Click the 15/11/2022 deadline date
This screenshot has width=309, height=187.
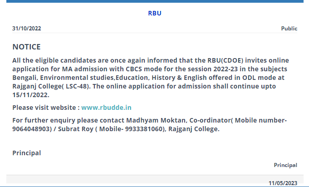click(30, 95)
